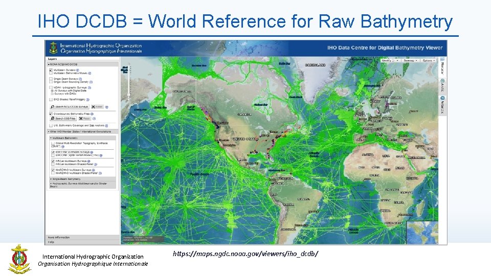Image resolution: width=491 pixels, height=276 pixels.
Task: Switch to Mercator projection tab
Action: coord(442,66)
